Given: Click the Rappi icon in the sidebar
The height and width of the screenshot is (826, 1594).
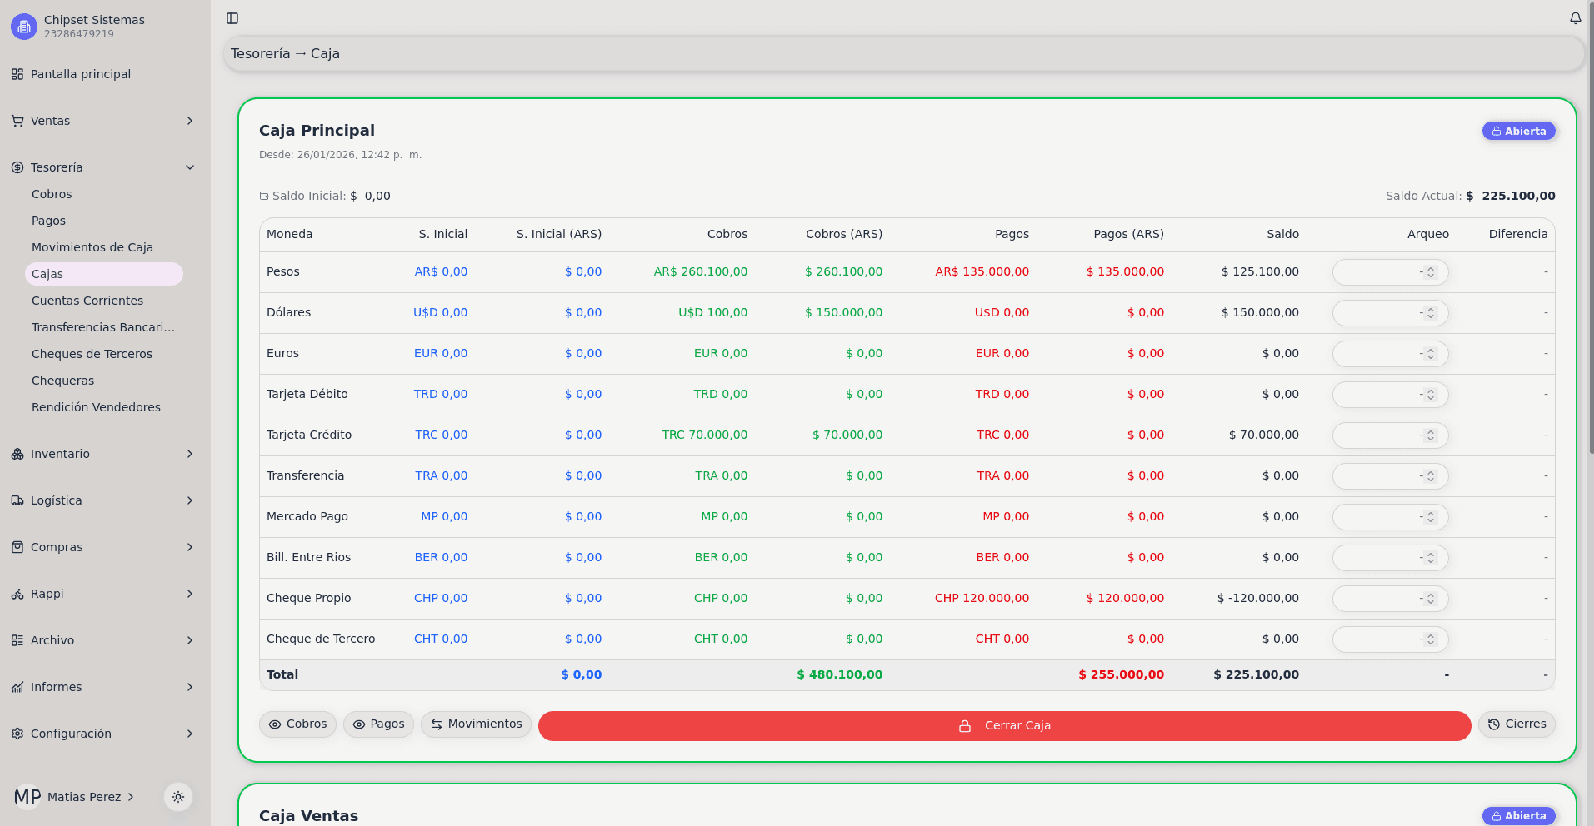Looking at the screenshot, I should pyautogui.click(x=17, y=594).
